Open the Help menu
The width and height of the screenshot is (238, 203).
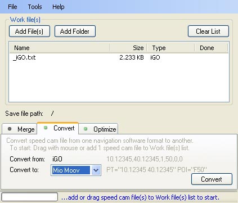coord(58,7)
